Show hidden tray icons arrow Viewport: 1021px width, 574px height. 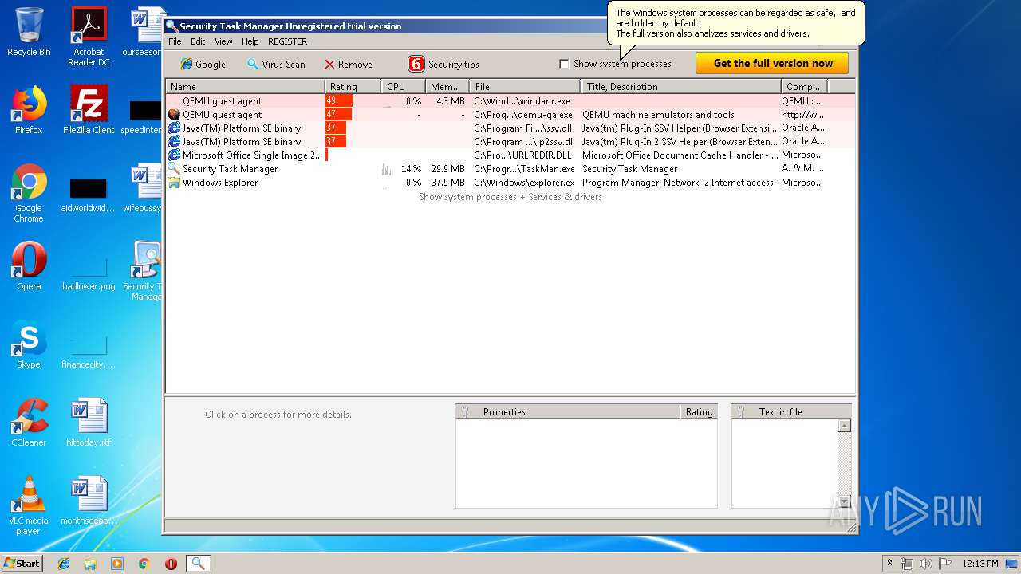pos(889,564)
